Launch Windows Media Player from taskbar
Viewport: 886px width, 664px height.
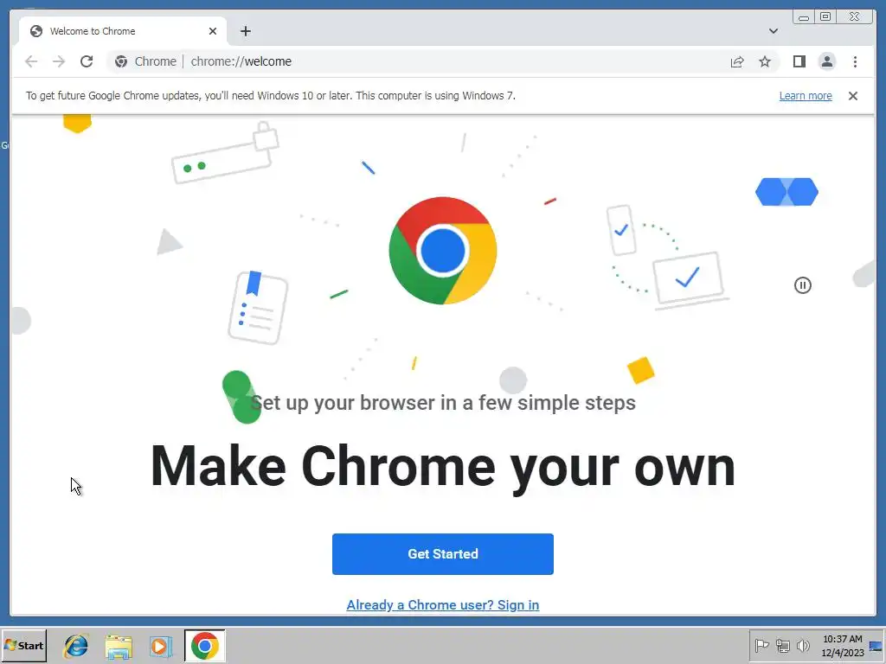pos(160,646)
